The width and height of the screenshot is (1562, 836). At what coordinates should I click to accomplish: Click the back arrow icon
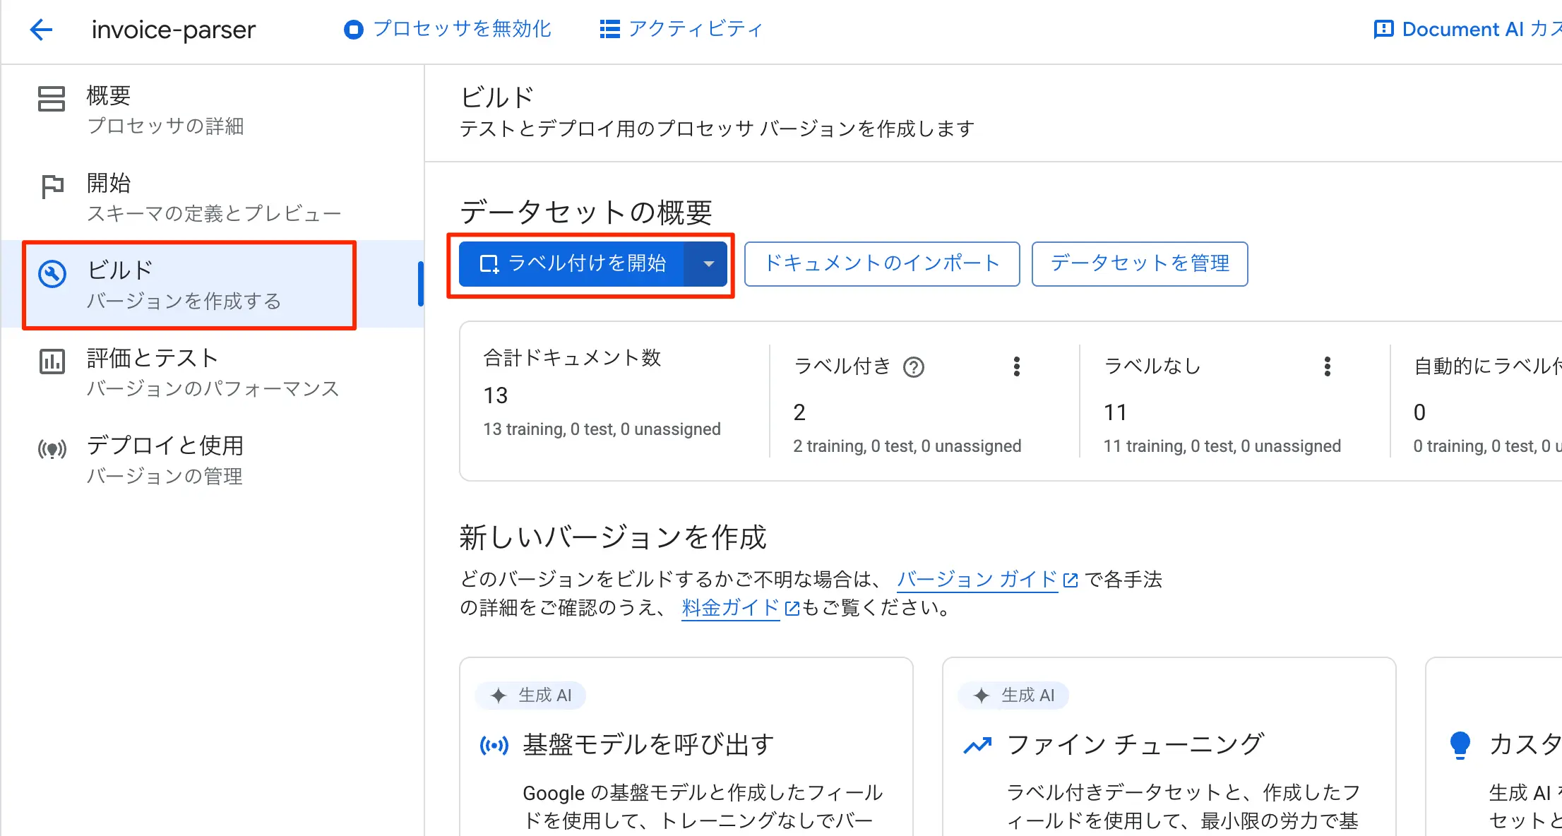pyautogui.click(x=42, y=30)
